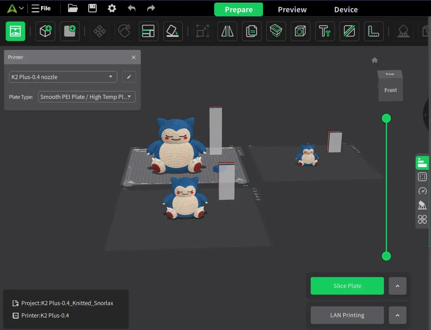Click the green layer slider track
This screenshot has height=330, width=431.
(x=386, y=187)
